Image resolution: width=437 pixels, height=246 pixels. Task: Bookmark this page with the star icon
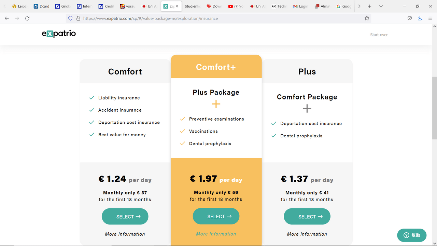367,18
